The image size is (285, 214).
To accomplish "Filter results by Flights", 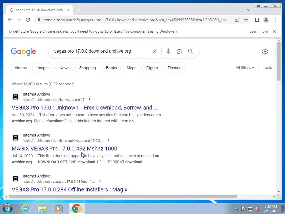I will coord(152,68).
